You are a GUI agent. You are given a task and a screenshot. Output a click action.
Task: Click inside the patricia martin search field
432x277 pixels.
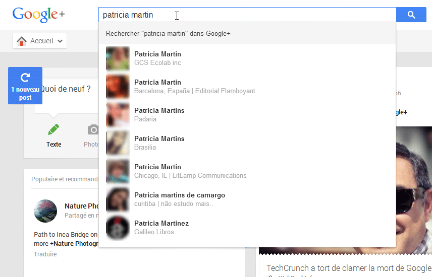point(247,15)
